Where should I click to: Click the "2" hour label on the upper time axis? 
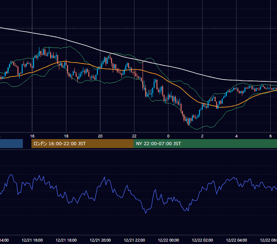202,136
